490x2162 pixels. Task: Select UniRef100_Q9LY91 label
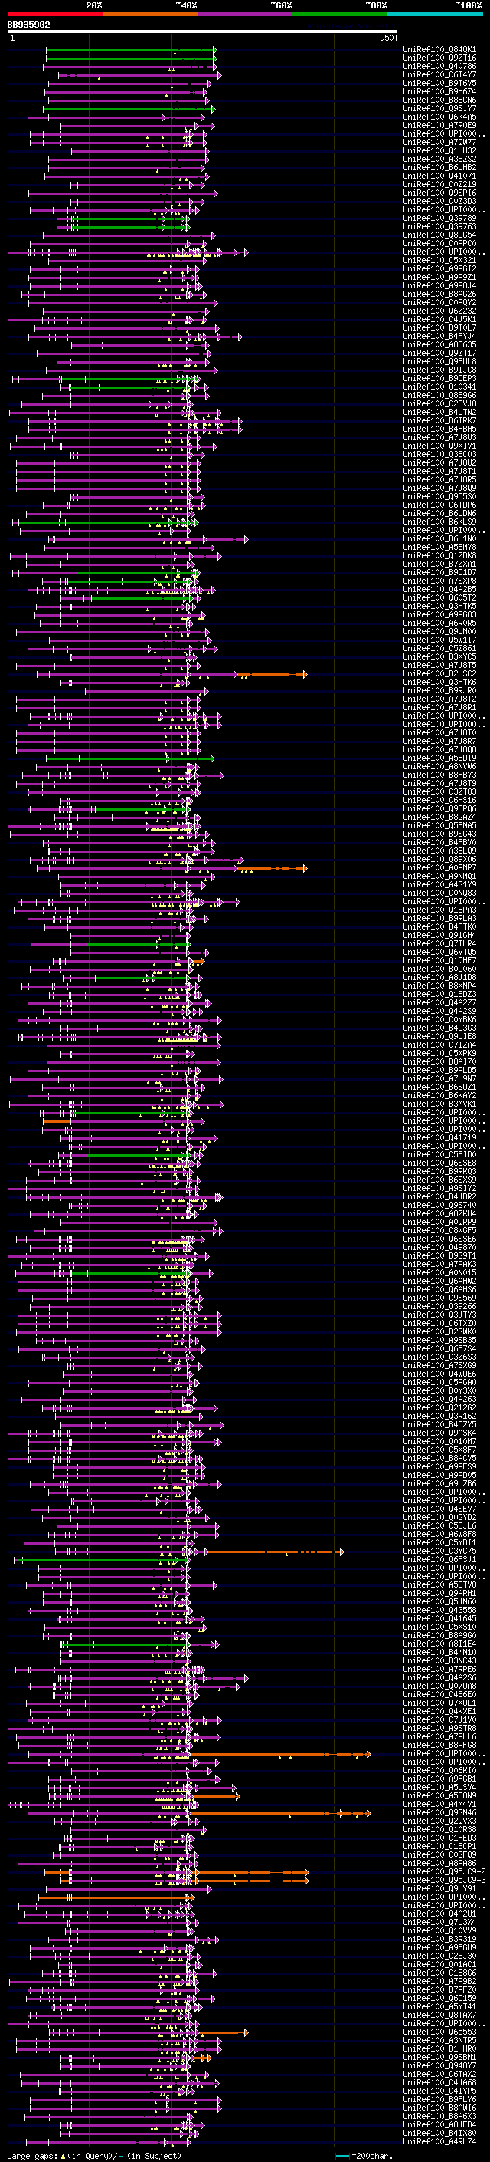(x=439, y=1888)
